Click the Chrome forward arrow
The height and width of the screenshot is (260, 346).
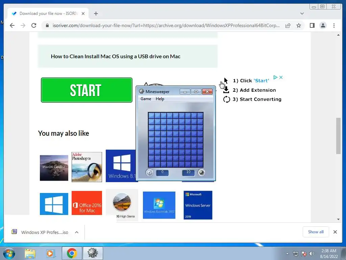(x=23, y=25)
